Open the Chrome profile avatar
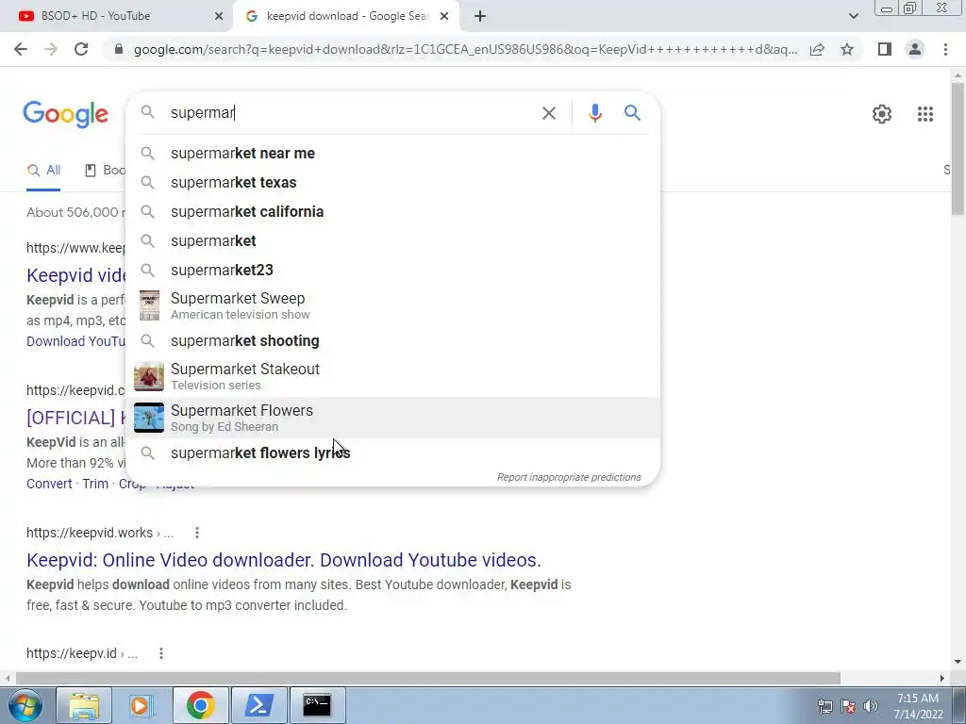 [x=915, y=49]
